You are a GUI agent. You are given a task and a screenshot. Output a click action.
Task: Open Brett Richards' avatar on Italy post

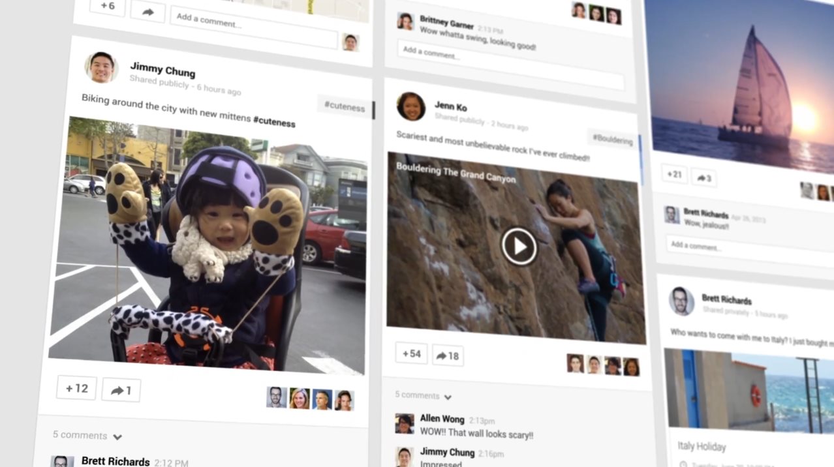tap(681, 301)
